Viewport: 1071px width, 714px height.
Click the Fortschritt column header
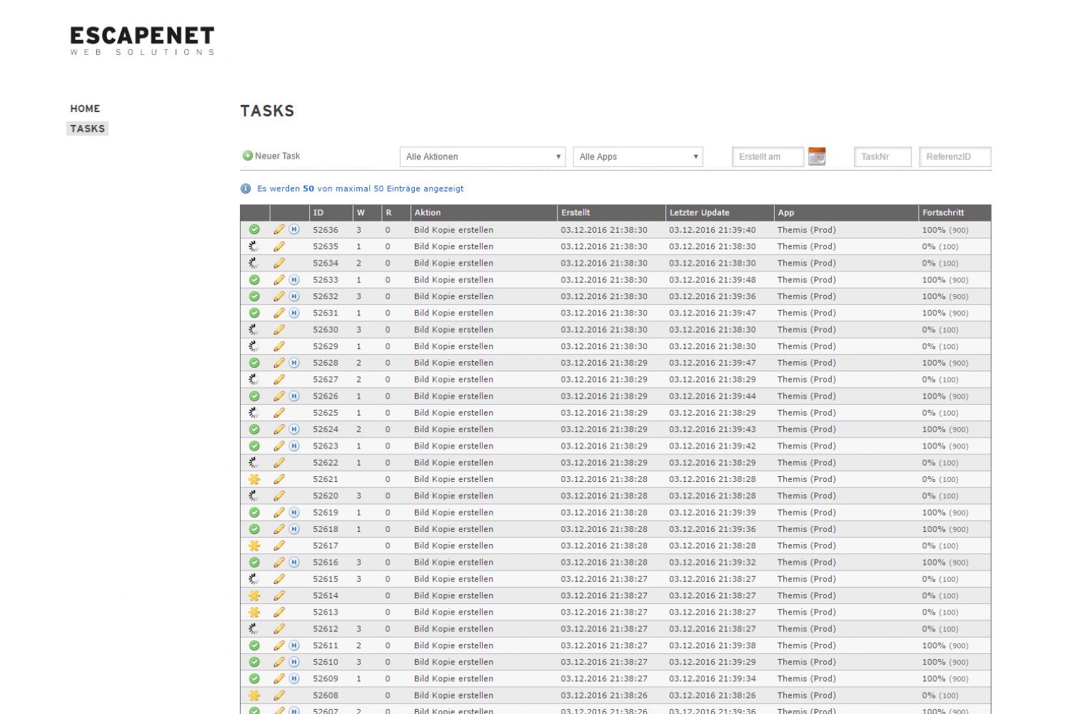943,213
